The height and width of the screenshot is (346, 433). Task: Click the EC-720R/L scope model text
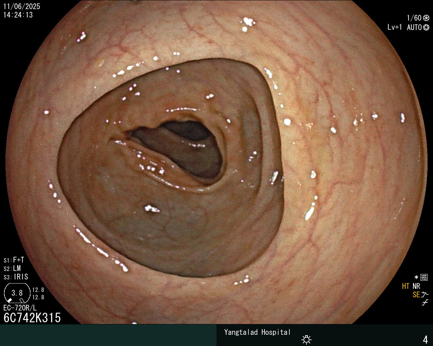[20, 308]
